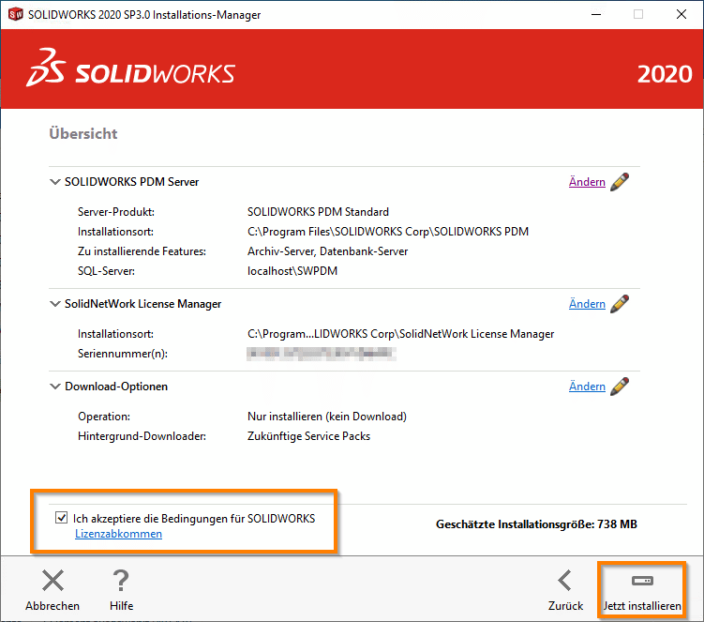
Task: Click pencil icon for Download-Optionen section
Action: (x=619, y=387)
